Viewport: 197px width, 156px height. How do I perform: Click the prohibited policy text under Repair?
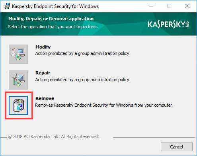[82, 80]
